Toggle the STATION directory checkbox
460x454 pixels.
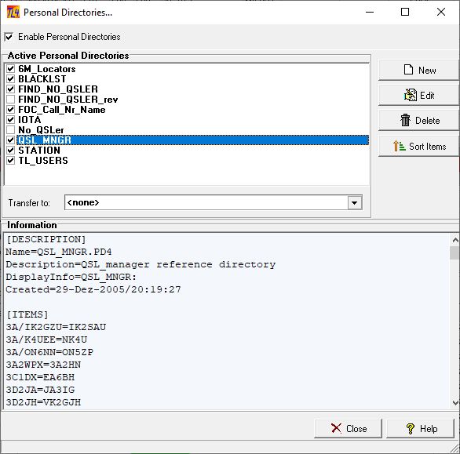pyautogui.click(x=10, y=151)
